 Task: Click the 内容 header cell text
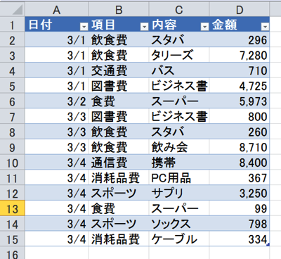(164, 25)
